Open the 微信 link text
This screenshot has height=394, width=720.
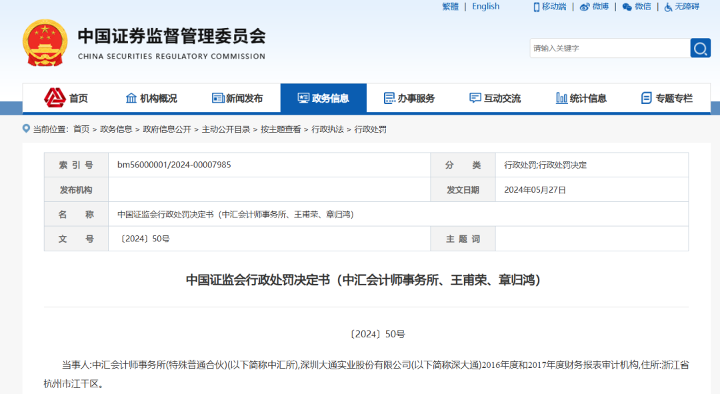pyautogui.click(x=643, y=7)
